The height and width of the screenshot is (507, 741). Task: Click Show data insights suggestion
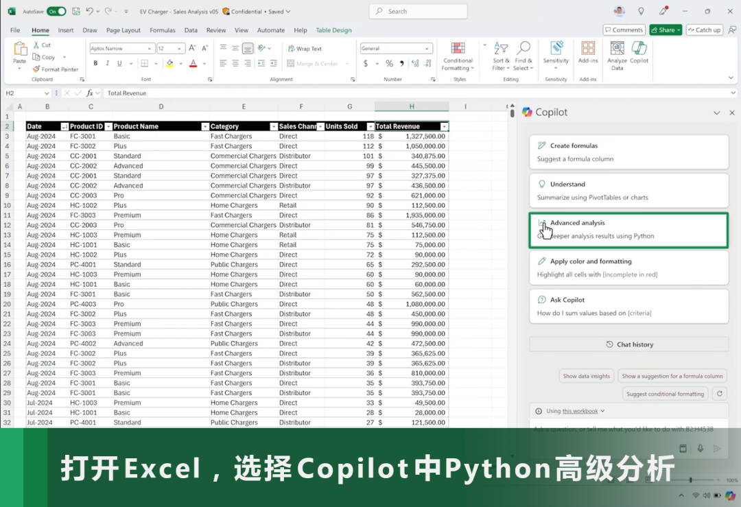point(586,376)
